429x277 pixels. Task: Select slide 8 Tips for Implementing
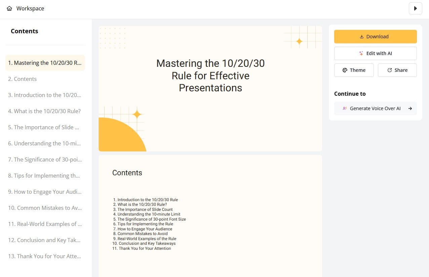coord(45,176)
